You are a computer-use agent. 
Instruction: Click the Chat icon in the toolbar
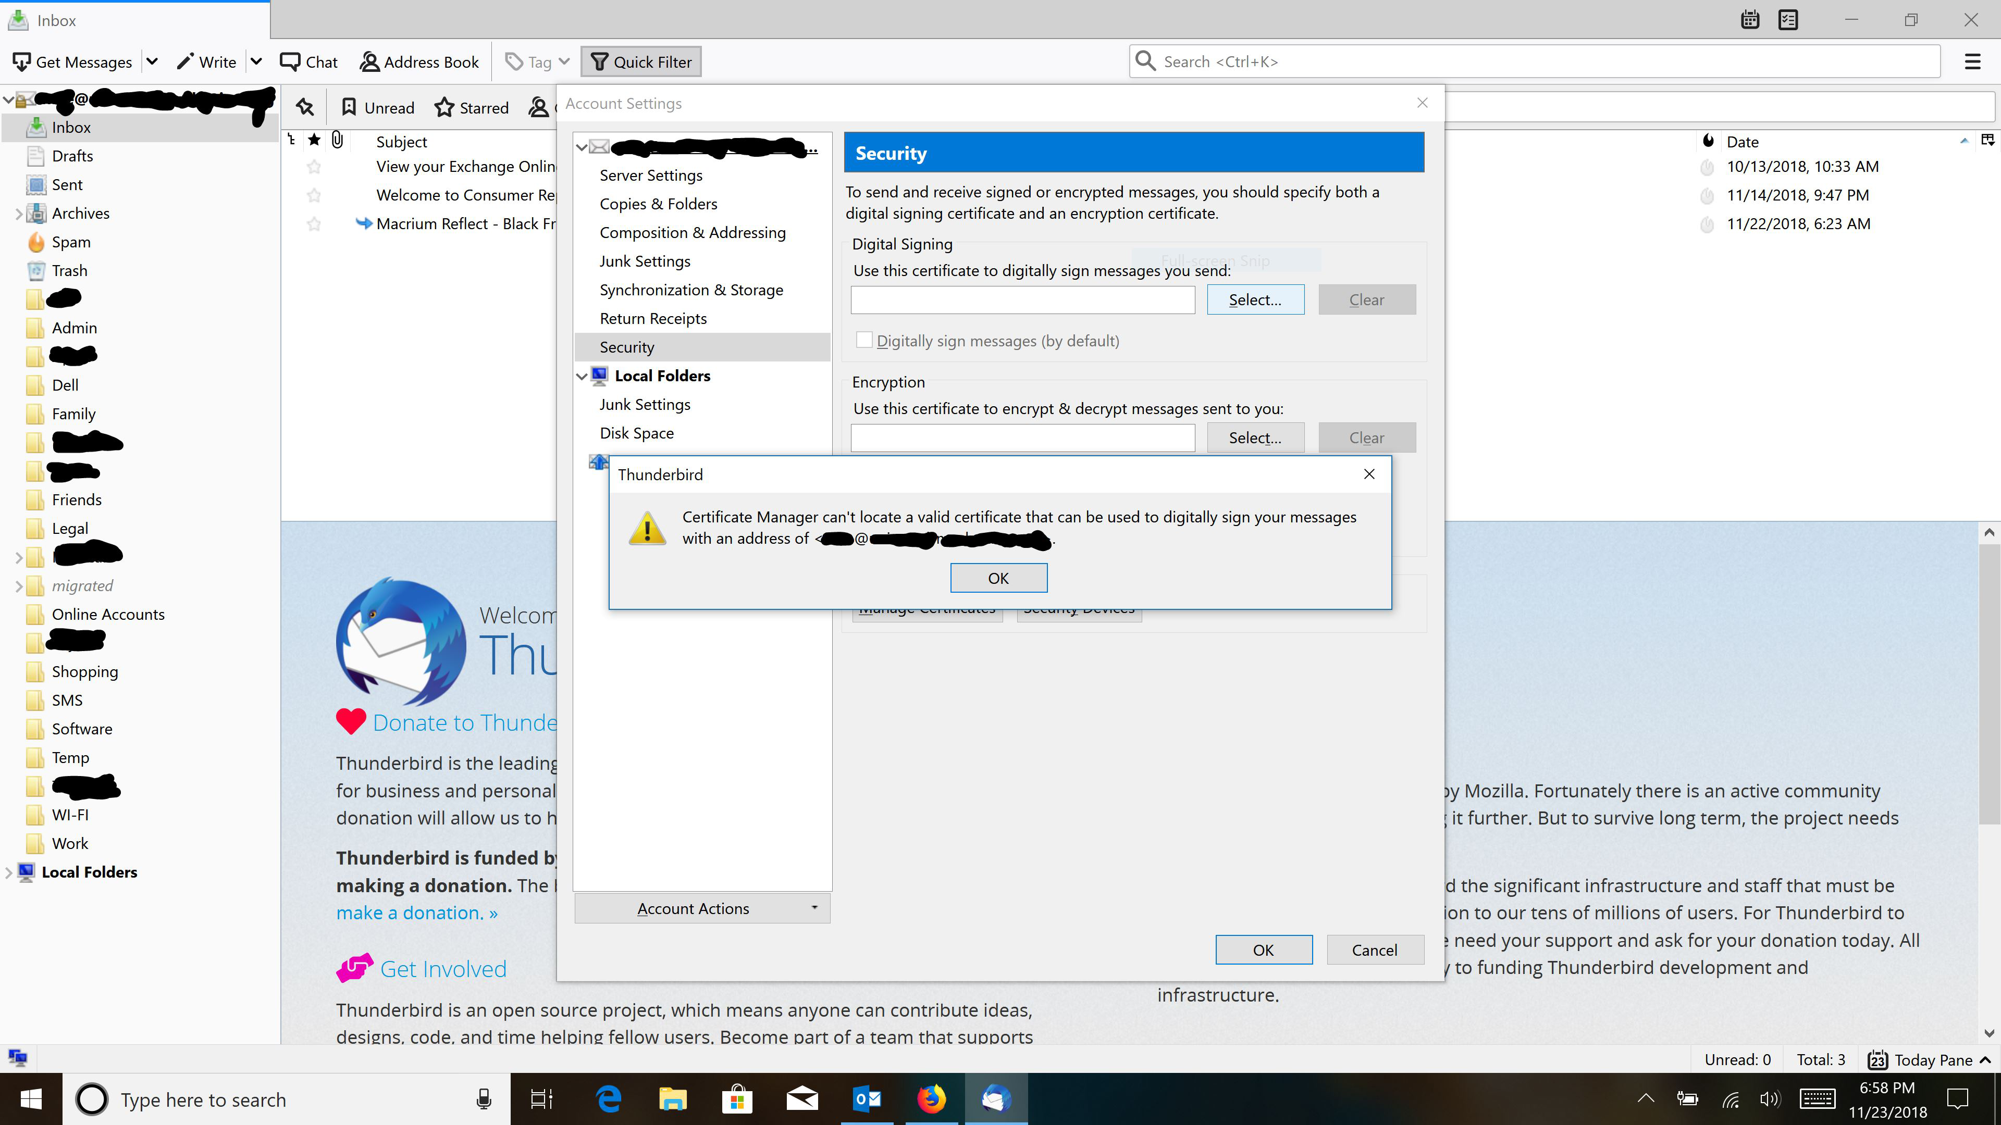290,62
